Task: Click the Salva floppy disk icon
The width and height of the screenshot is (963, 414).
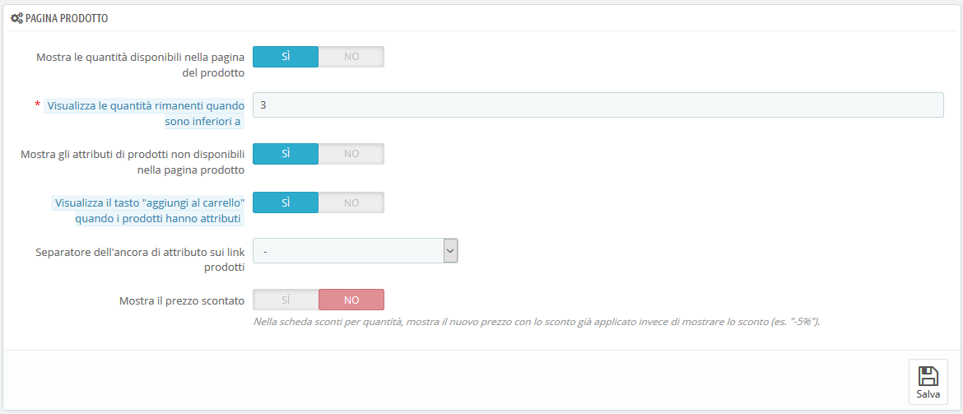Action: tap(928, 376)
